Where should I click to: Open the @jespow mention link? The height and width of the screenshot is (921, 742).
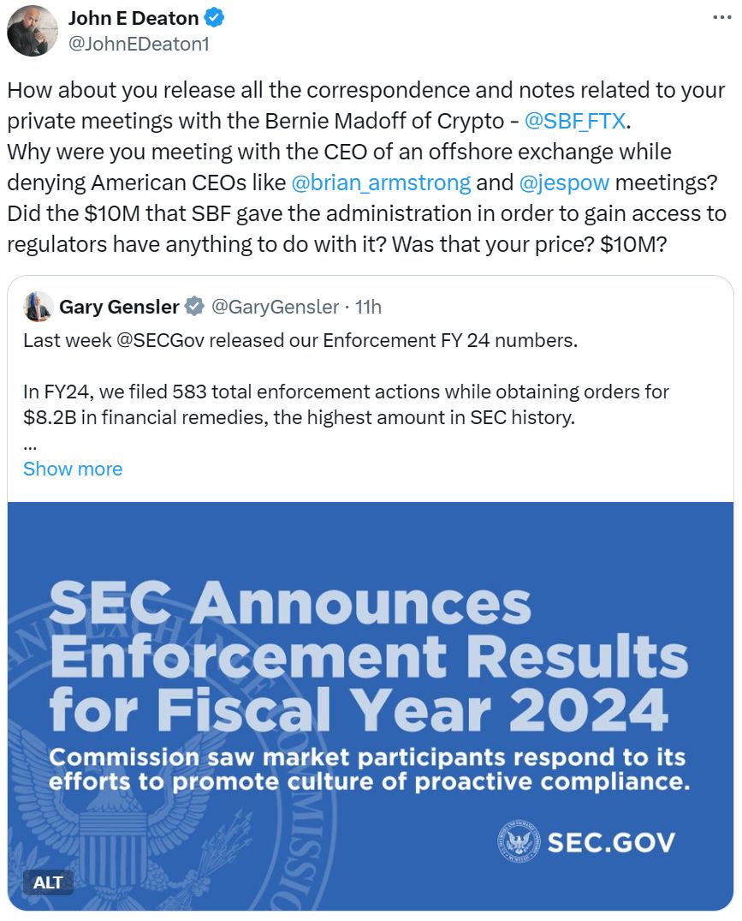pyautogui.click(x=564, y=182)
